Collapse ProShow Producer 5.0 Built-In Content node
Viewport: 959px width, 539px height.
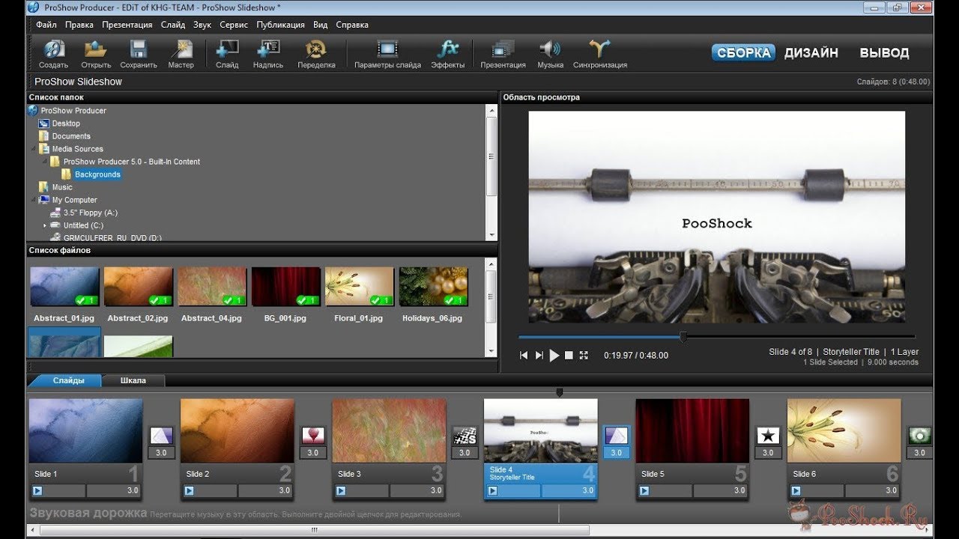[x=44, y=162]
